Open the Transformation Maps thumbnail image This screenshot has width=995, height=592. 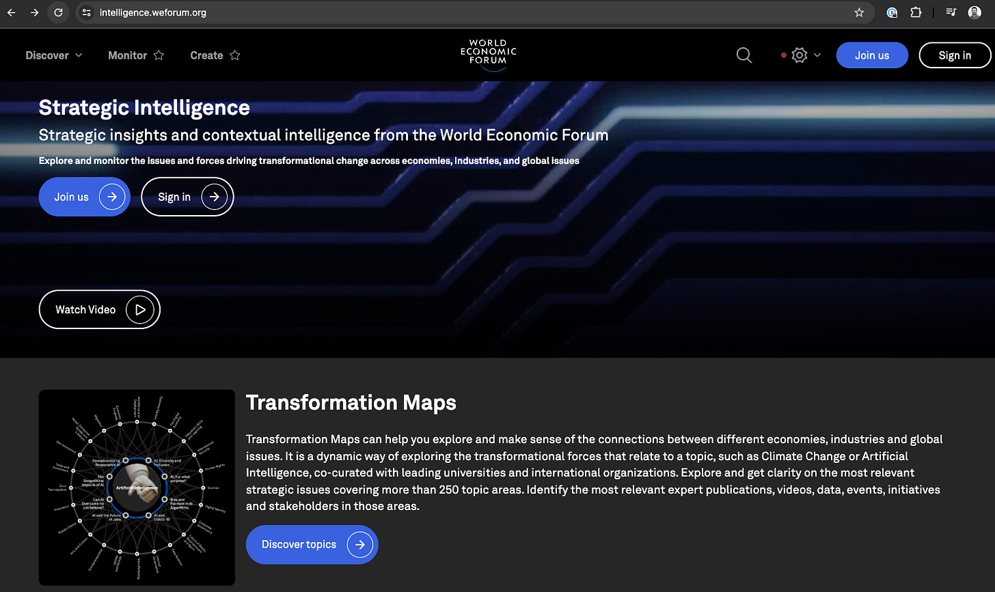[137, 488]
